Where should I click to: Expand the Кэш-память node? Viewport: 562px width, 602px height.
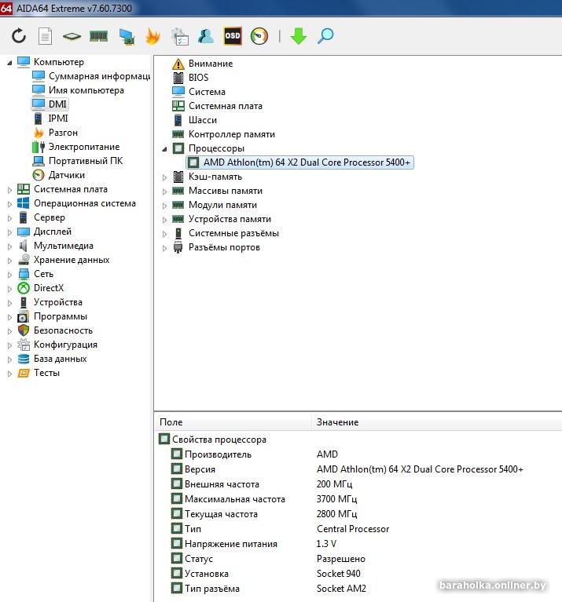click(165, 177)
